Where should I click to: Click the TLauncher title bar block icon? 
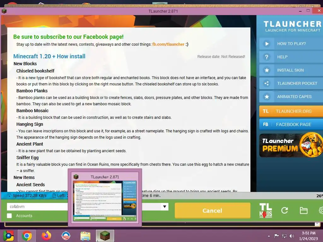coord(4,11)
